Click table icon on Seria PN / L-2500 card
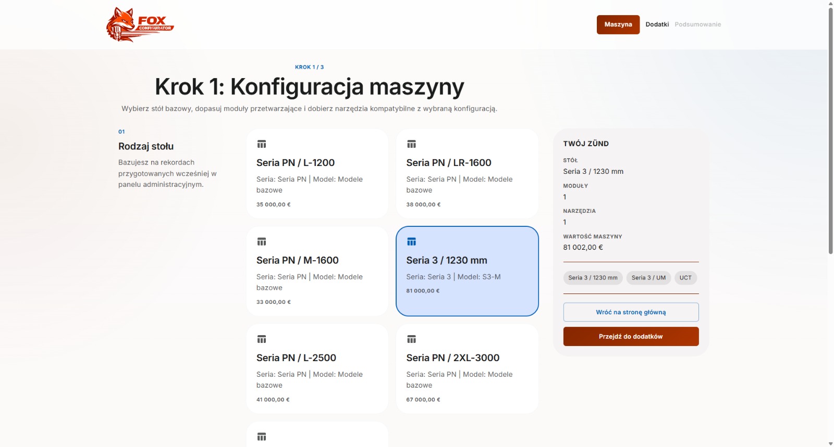 pyautogui.click(x=262, y=339)
